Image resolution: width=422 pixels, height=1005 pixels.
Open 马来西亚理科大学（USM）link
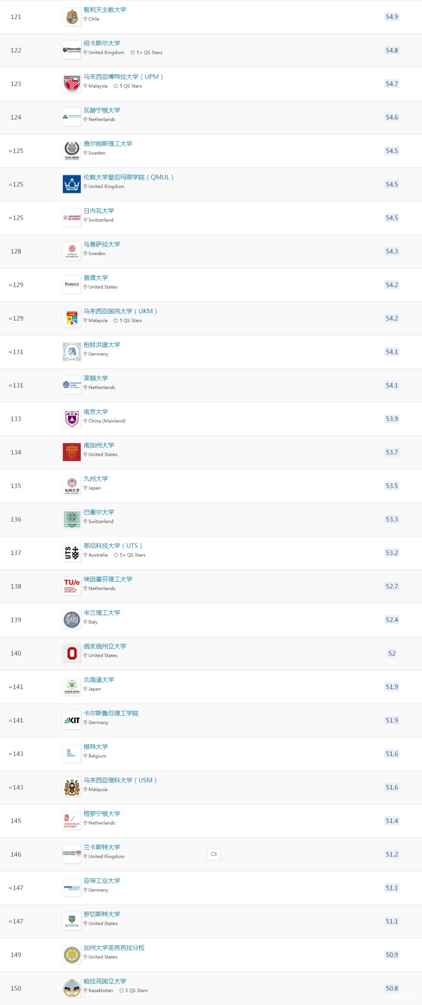coord(120,780)
